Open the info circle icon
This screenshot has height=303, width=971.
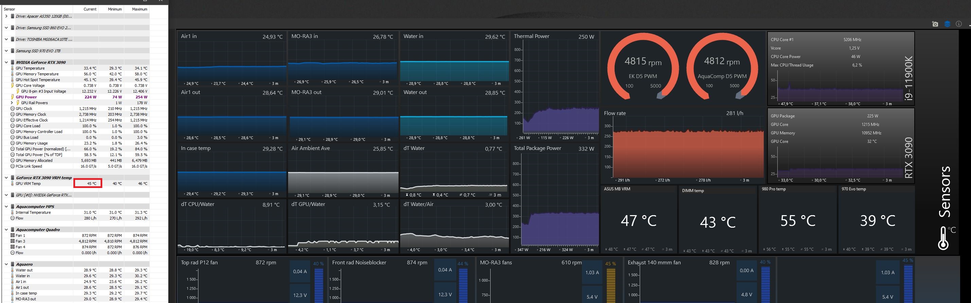pyautogui.click(x=958, y=24)
